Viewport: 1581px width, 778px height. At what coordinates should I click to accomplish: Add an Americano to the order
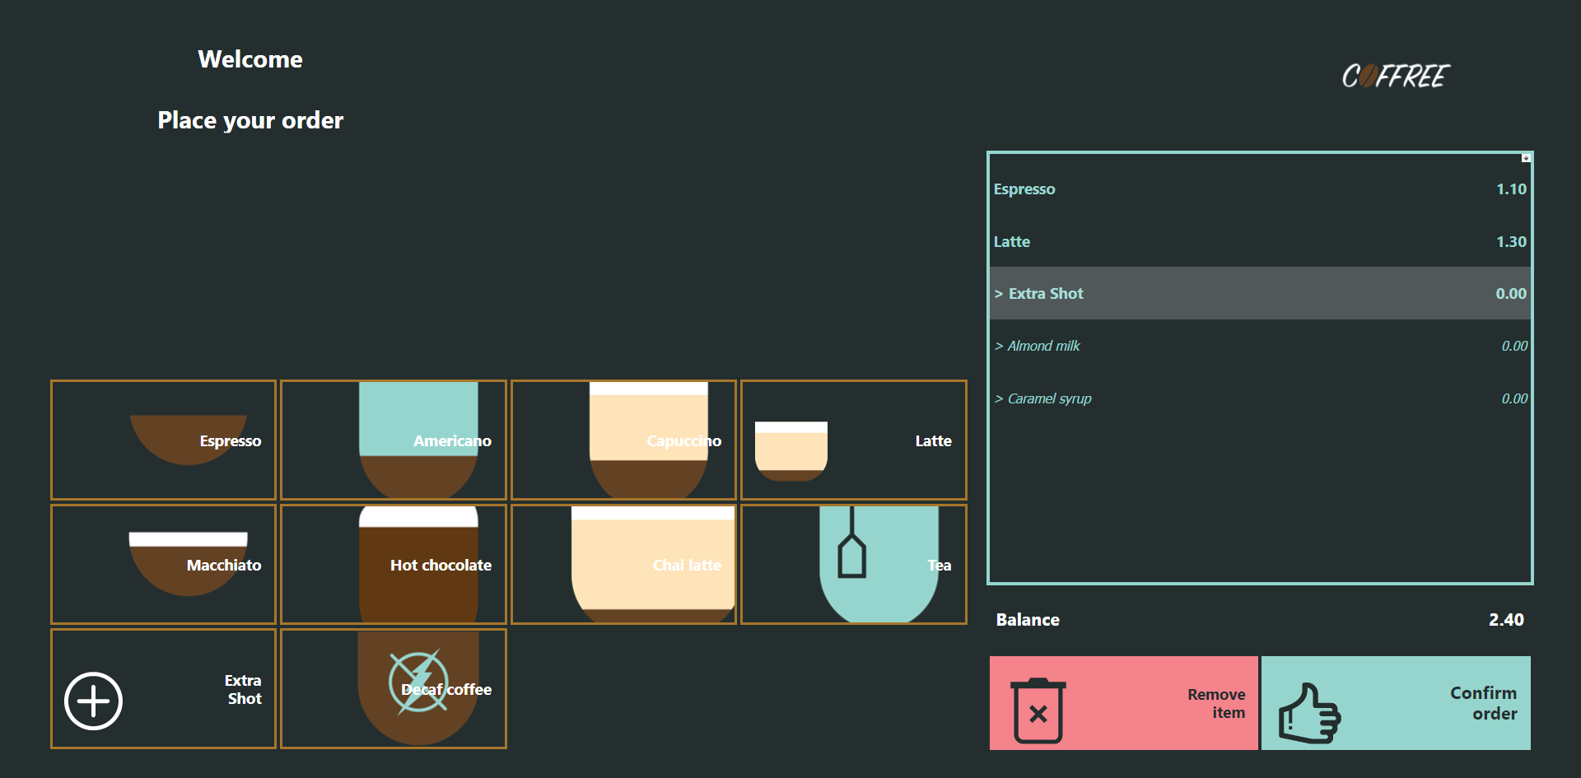pos(394,440)
